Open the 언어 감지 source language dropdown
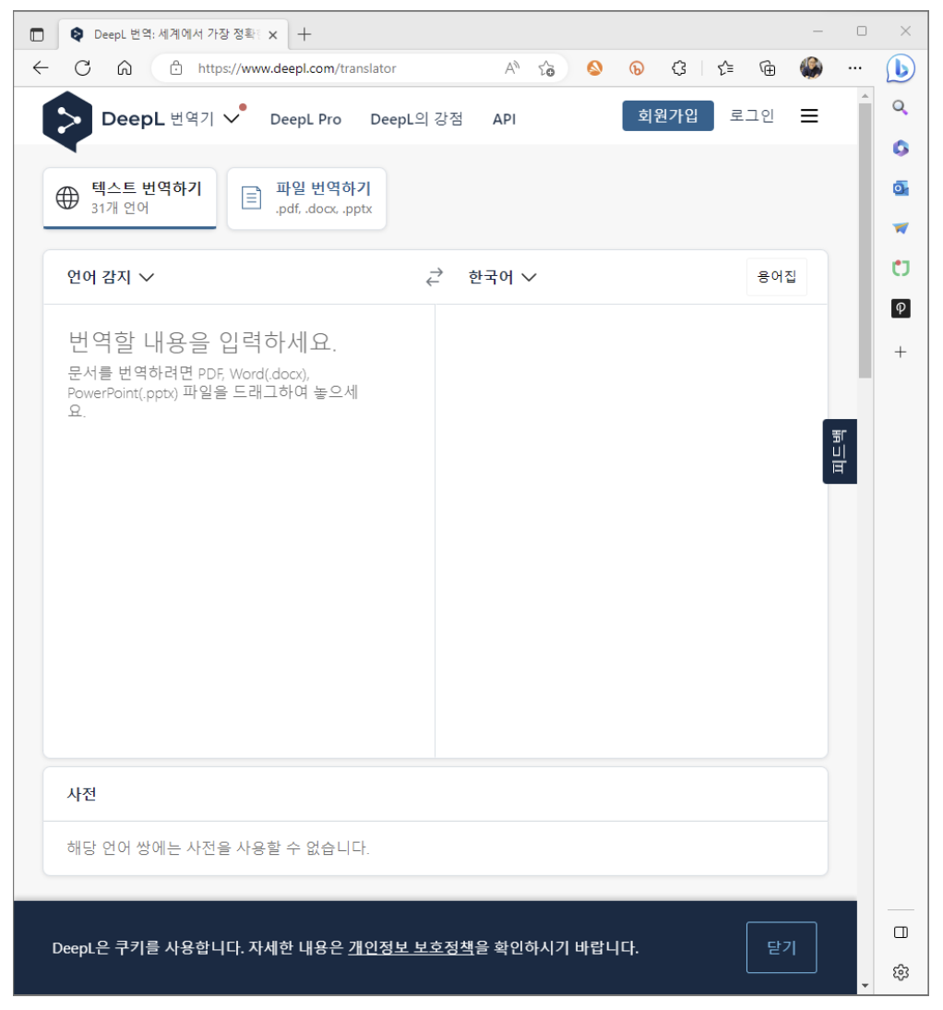The width and height of the screenshot is (943, 1010). pos(111,277)
